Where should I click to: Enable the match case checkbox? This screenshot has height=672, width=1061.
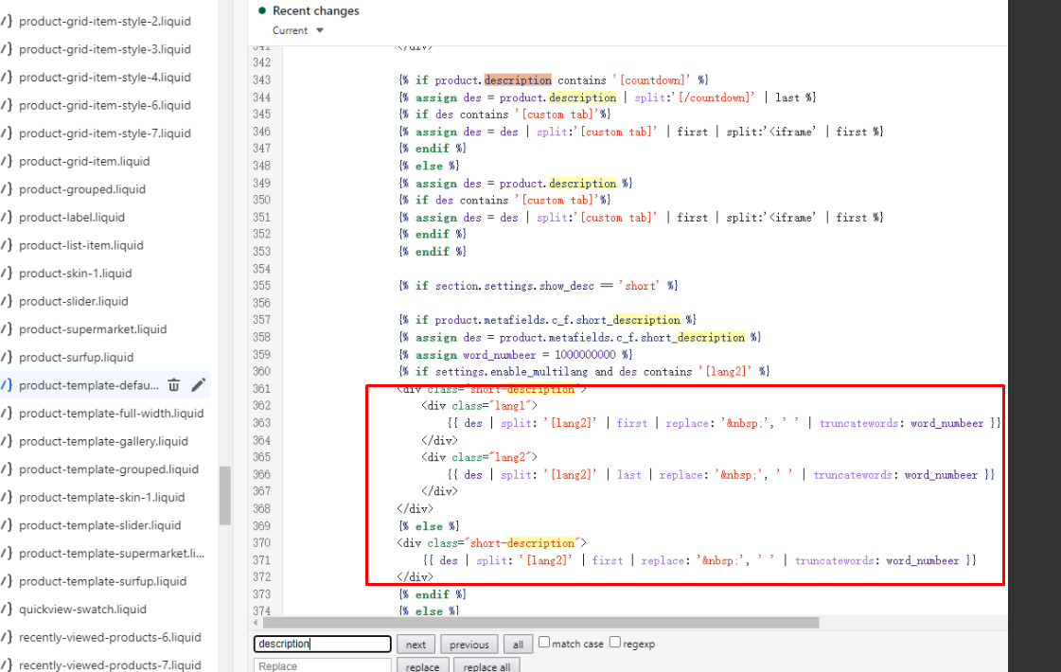(x=544, y=643)
